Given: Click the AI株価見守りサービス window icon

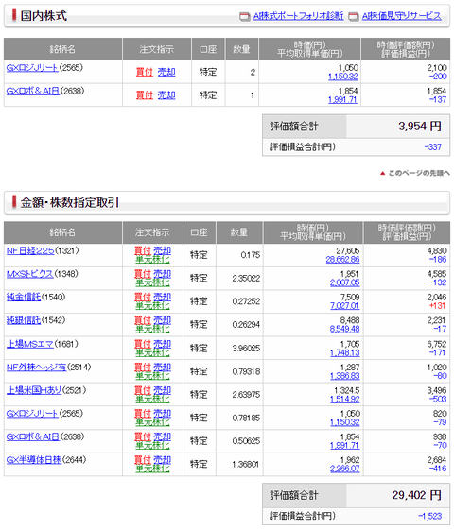Looking at the screenshot, I should 354,16.
